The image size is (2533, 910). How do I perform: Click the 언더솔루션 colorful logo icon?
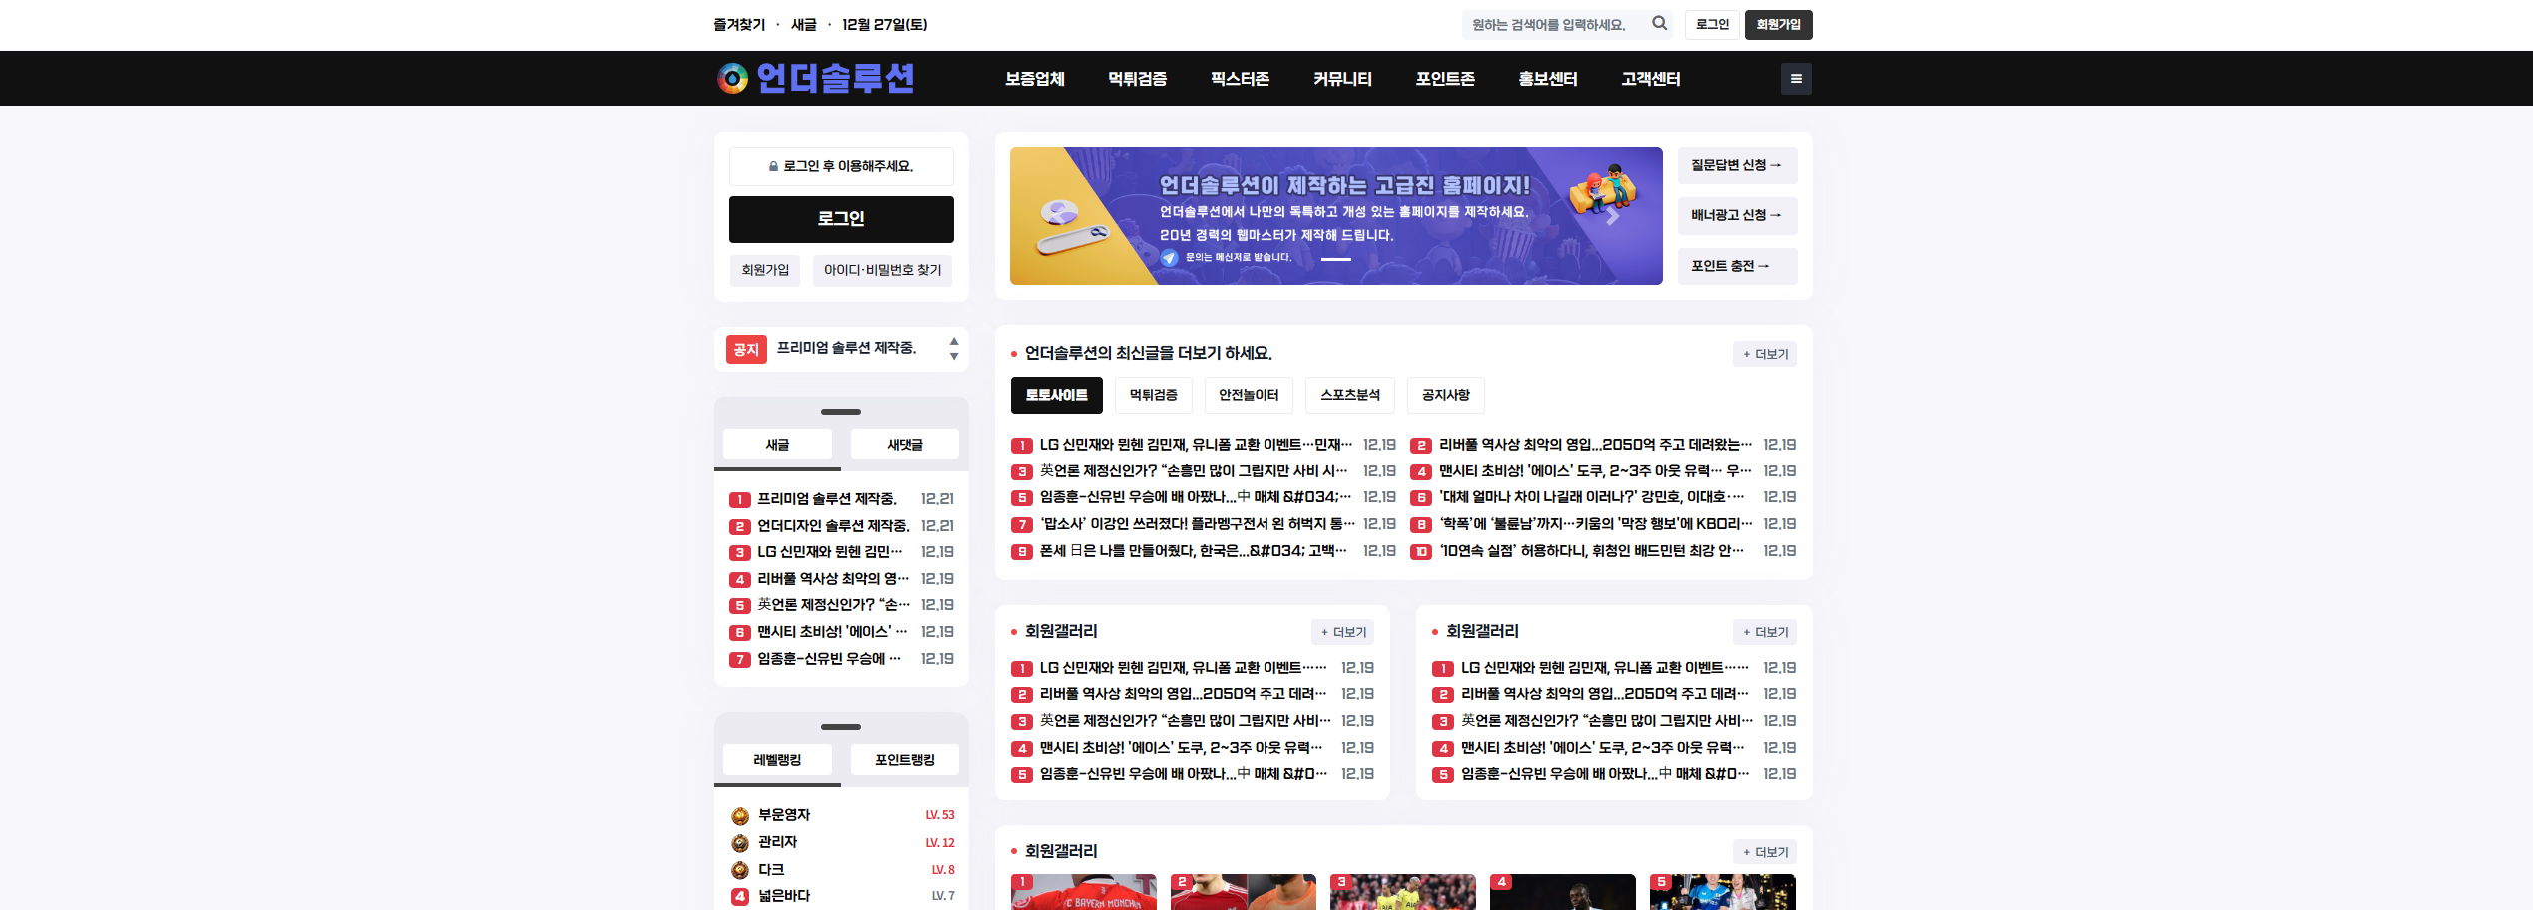click(x=732, y=78)
